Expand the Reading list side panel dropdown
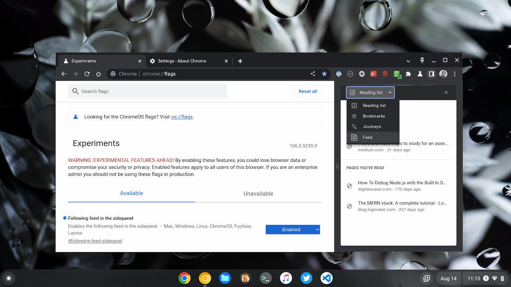The height and width of the screenshot is (287, 511). [370, 92]
